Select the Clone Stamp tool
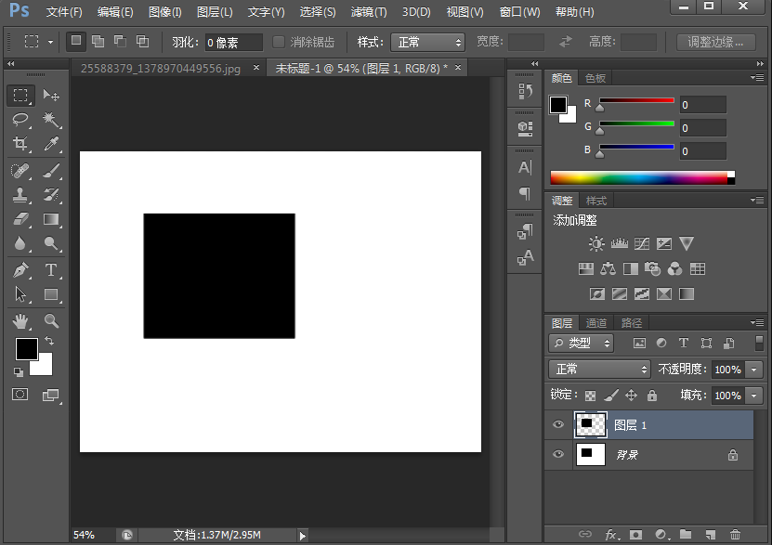 (20, 195)
